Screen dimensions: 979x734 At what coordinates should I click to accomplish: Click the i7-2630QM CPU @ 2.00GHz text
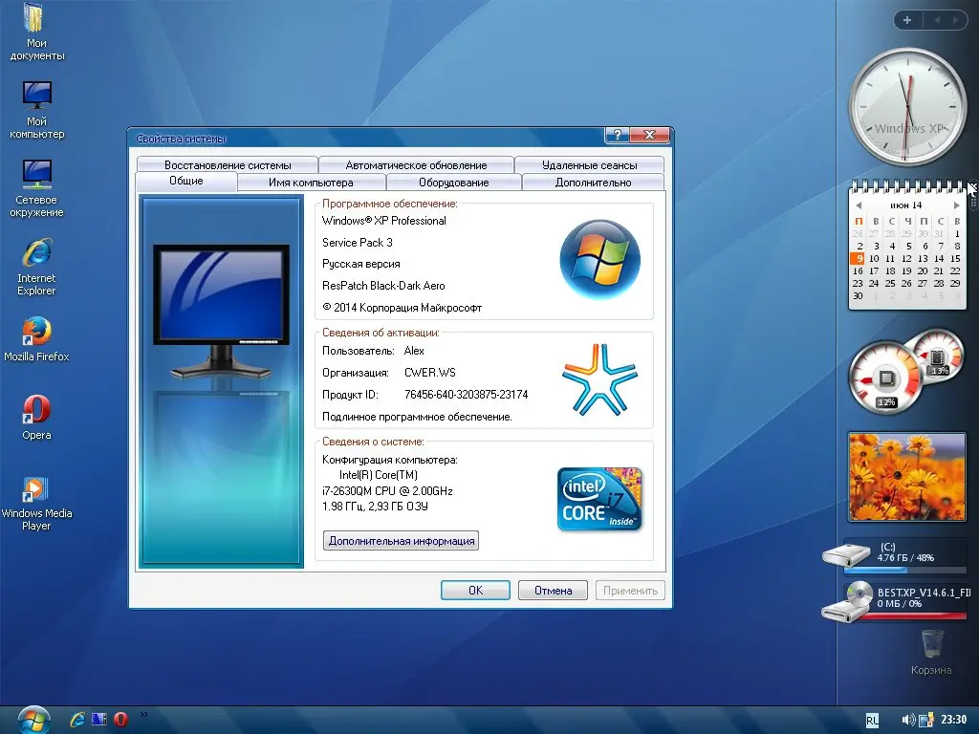[x=387, y=490]
